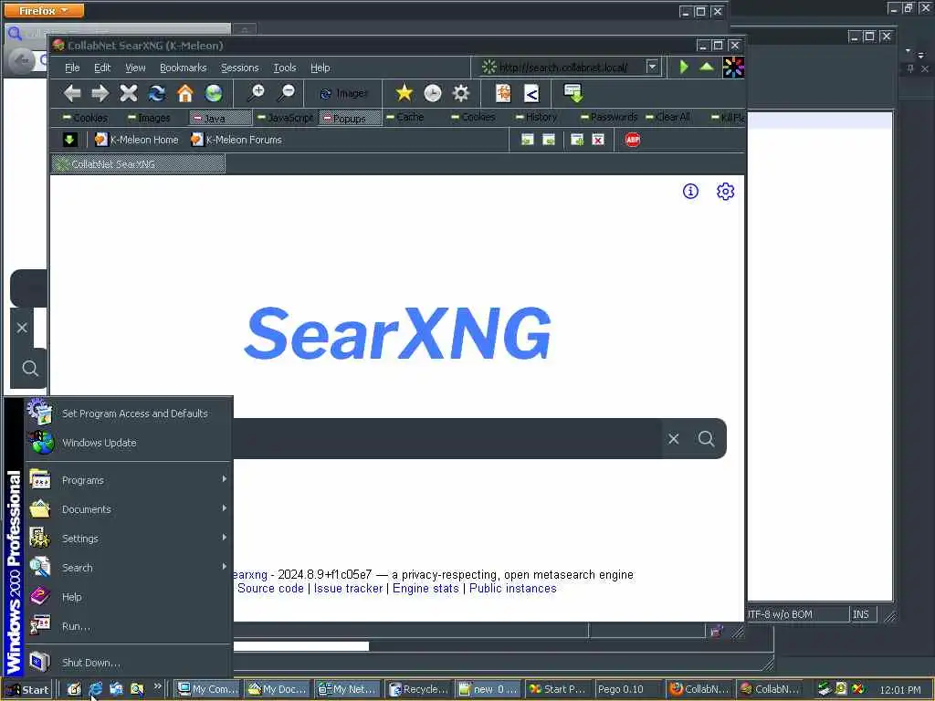Screen dimensions: 935x701
Task: Open Run... from the Start menu
Action: [x=128, y=626]
